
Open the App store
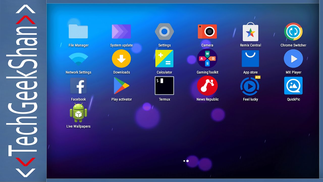click(x=250, y=59)
